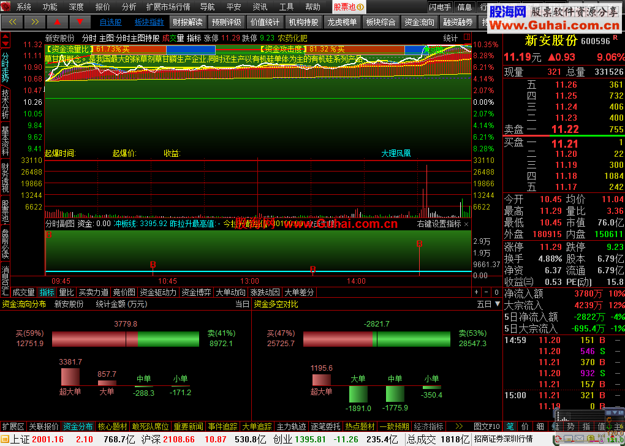Open the 报价 menu
The image size is (625, 446).
pyautogui.click(x=102, y=7)
